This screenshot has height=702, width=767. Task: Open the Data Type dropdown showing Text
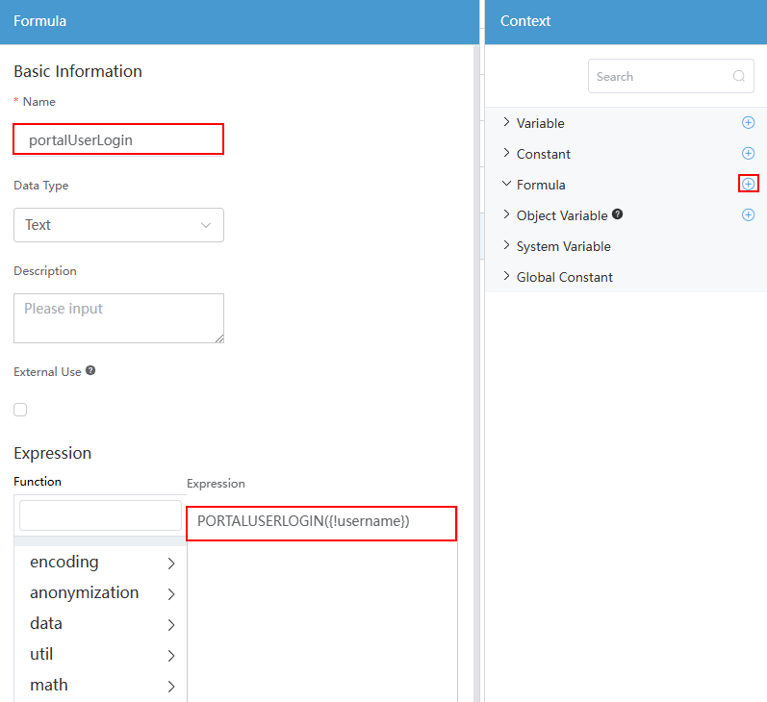tap(119, 225)
